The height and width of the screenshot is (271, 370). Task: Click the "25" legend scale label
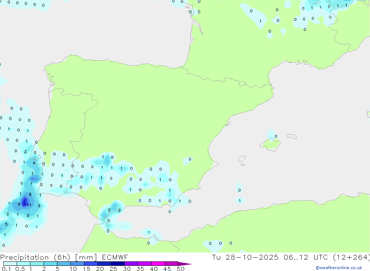[113, 269]
